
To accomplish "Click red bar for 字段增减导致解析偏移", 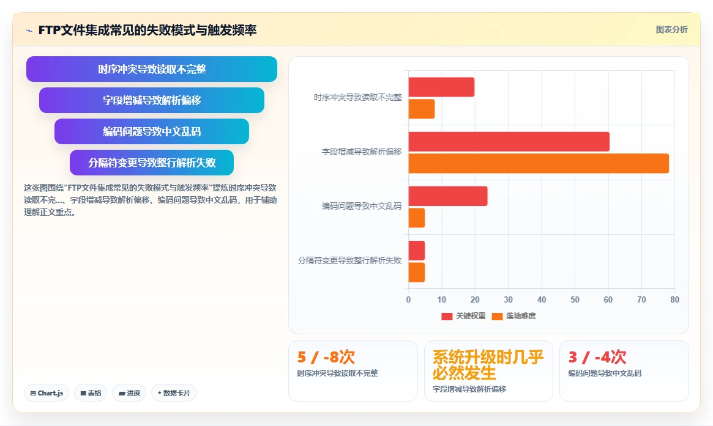I will coord(509,142).
